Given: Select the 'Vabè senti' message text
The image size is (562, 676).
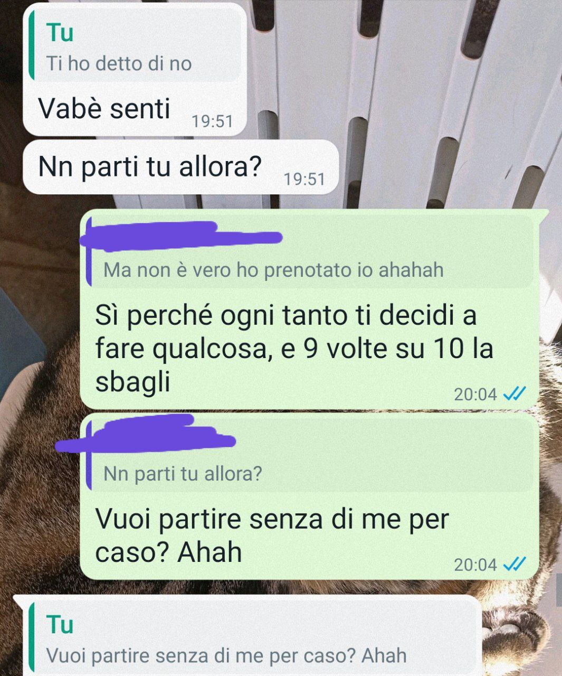Looking at the screenshot, I should (104, 109).
